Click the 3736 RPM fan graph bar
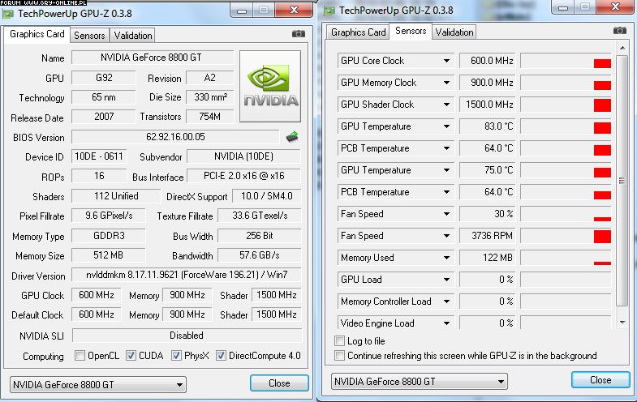This screenshot has width=637, height=402. point(602,237)
